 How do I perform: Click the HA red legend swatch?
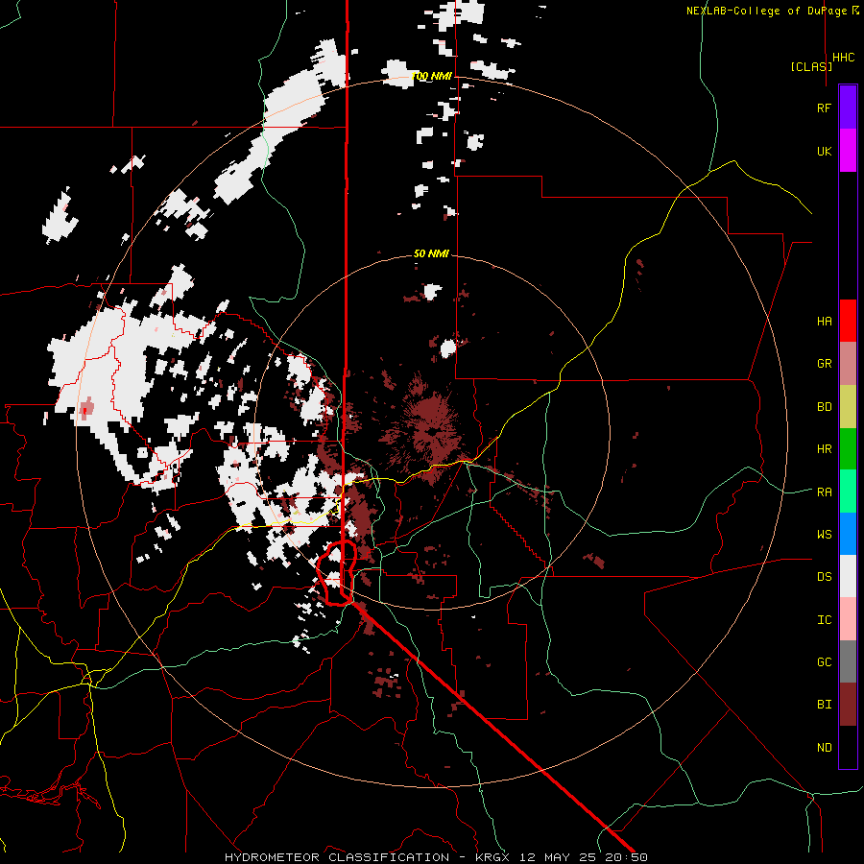click(x=848, y=321)
